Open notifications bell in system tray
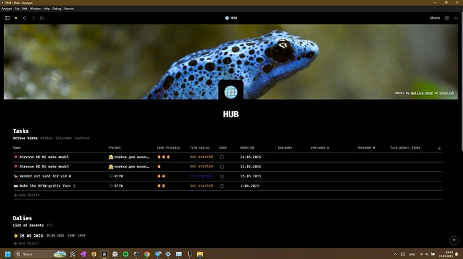Screen dimensions: 463x259 (x=456, y=254)
